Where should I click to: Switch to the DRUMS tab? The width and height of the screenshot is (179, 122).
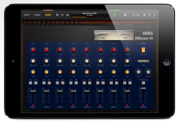click(37, 15)
